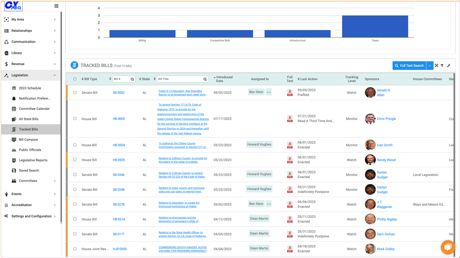The width and height of the screenshot is (460, 258).
Task: Open bill link HB 0504
Action: [119, 145]
